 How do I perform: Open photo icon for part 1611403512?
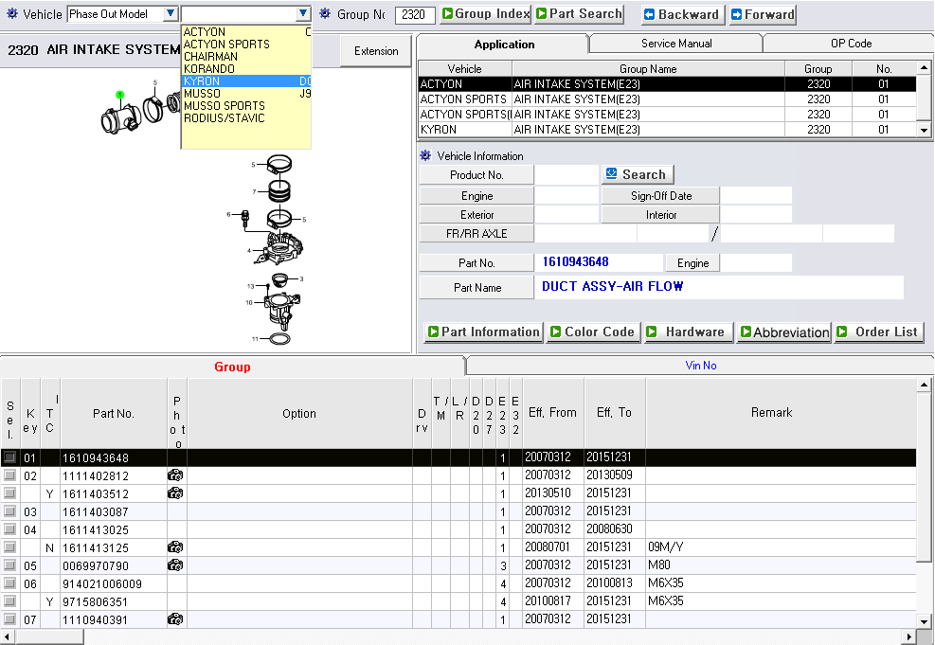(175, 493)
